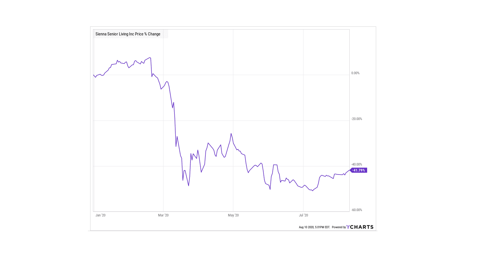Click the YCharts logo
The height and width of the screenshot is (276, 488).
point(360,227)
